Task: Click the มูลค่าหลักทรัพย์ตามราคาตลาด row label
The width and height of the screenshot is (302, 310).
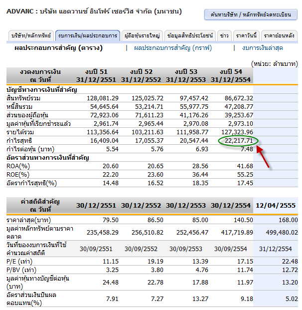Action: coord(40,233)
